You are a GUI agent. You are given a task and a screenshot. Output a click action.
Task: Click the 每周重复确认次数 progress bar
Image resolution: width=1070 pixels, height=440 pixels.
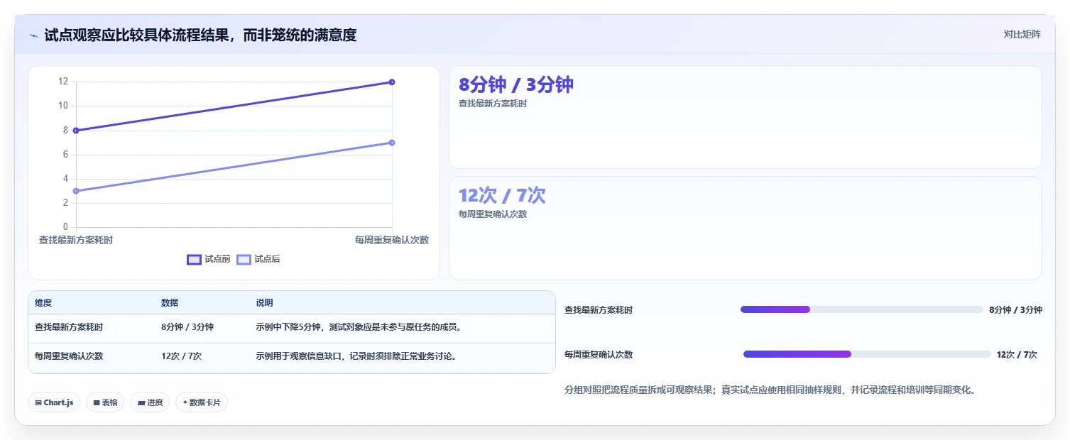(867, 354)
